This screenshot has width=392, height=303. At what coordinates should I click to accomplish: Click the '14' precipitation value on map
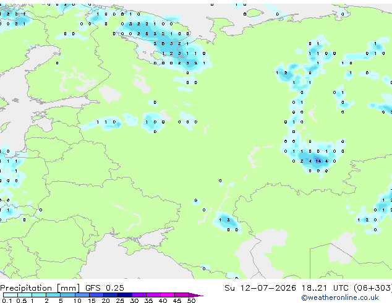[x=318, y=161]
